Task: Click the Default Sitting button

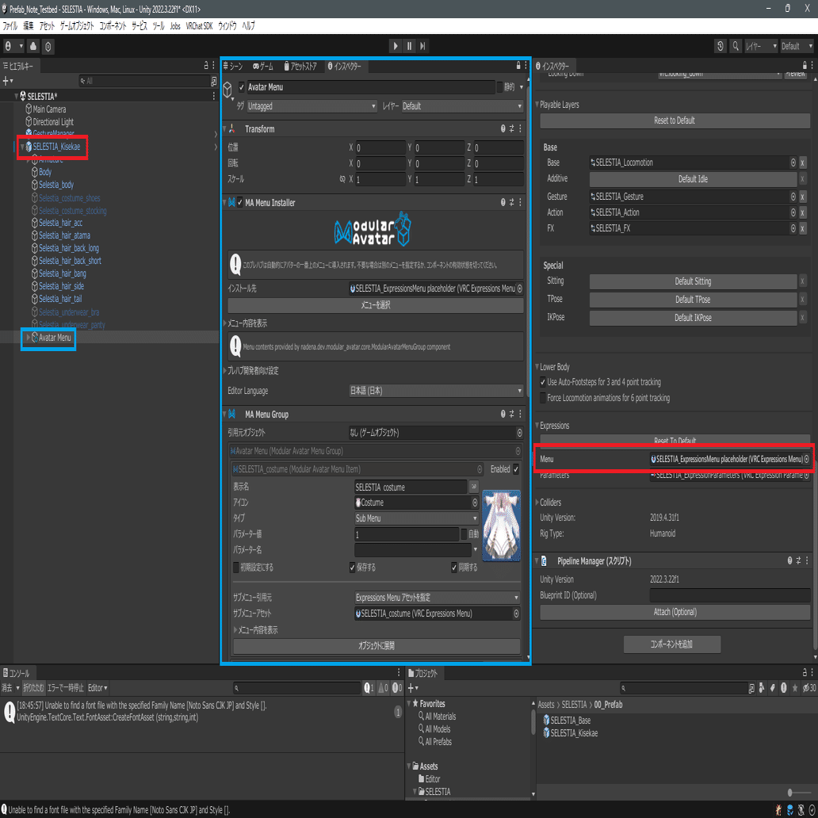Action: 693,281
